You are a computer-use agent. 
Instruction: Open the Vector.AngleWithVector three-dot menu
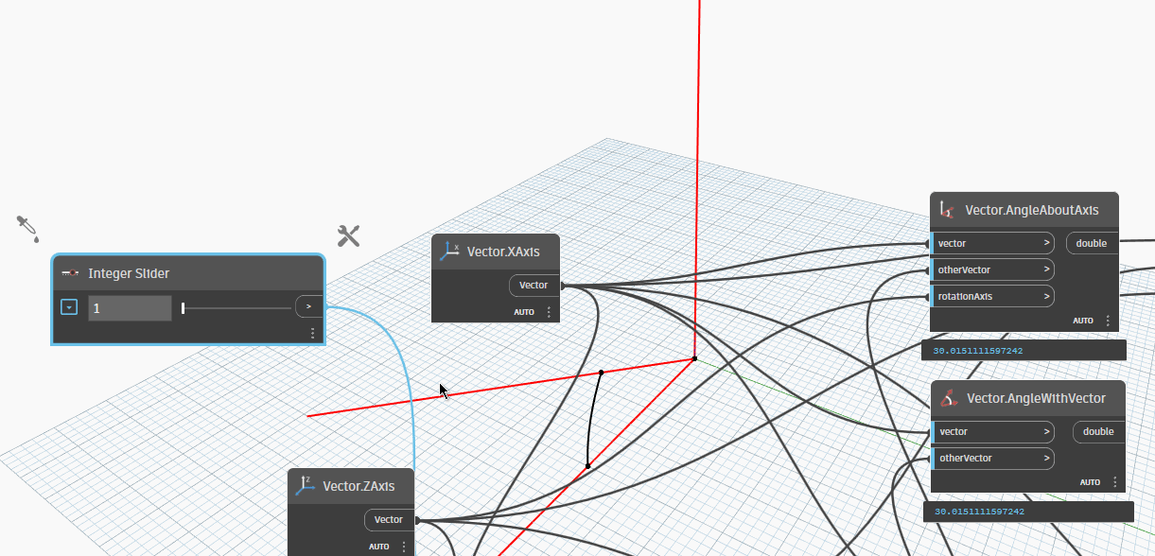pyautogui.click(x=1115, y=482)
